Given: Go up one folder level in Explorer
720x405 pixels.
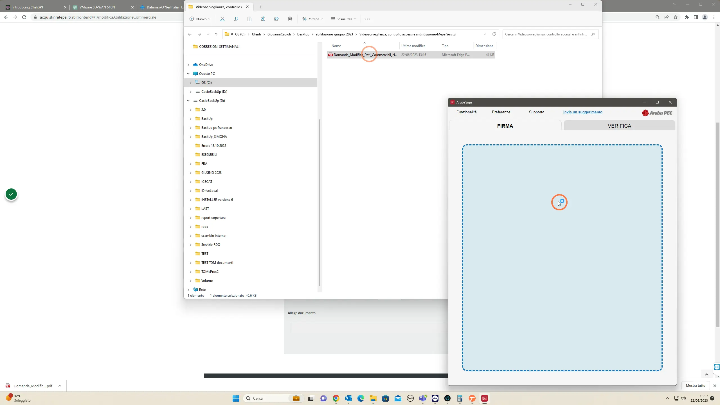Looking at the screenshot, I should click(216, 34).
